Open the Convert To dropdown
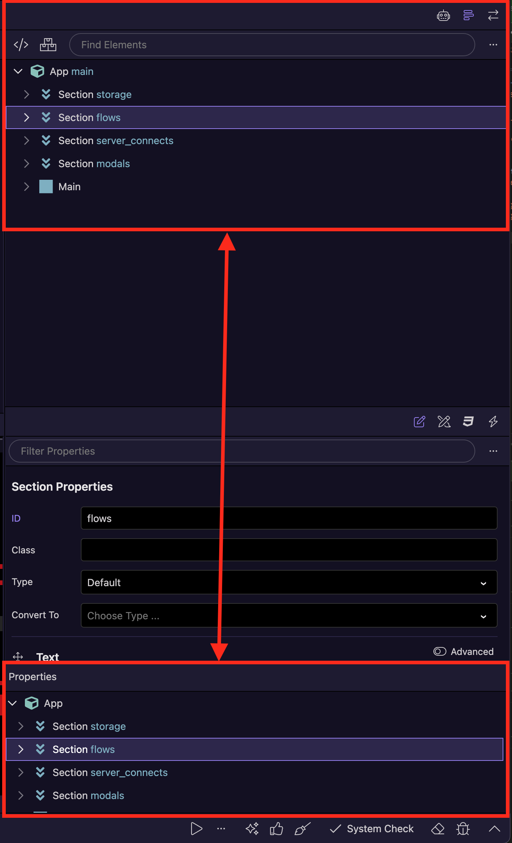512x843 pixels. click(289, 615)
